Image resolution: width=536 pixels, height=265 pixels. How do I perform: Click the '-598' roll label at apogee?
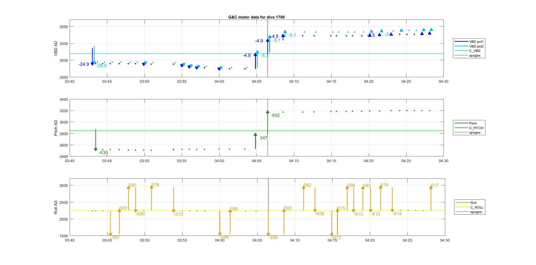coord(273,237)
